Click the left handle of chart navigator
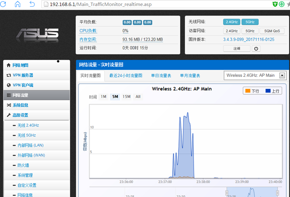This screenshot has width=290, height=197. pyautogui.click(x=227, y=193)
